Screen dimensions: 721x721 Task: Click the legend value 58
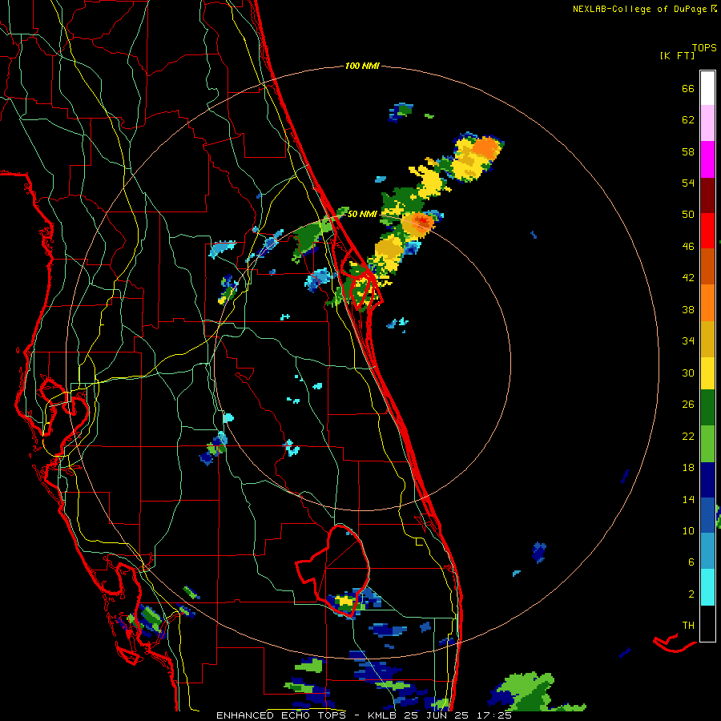(688, 151)
